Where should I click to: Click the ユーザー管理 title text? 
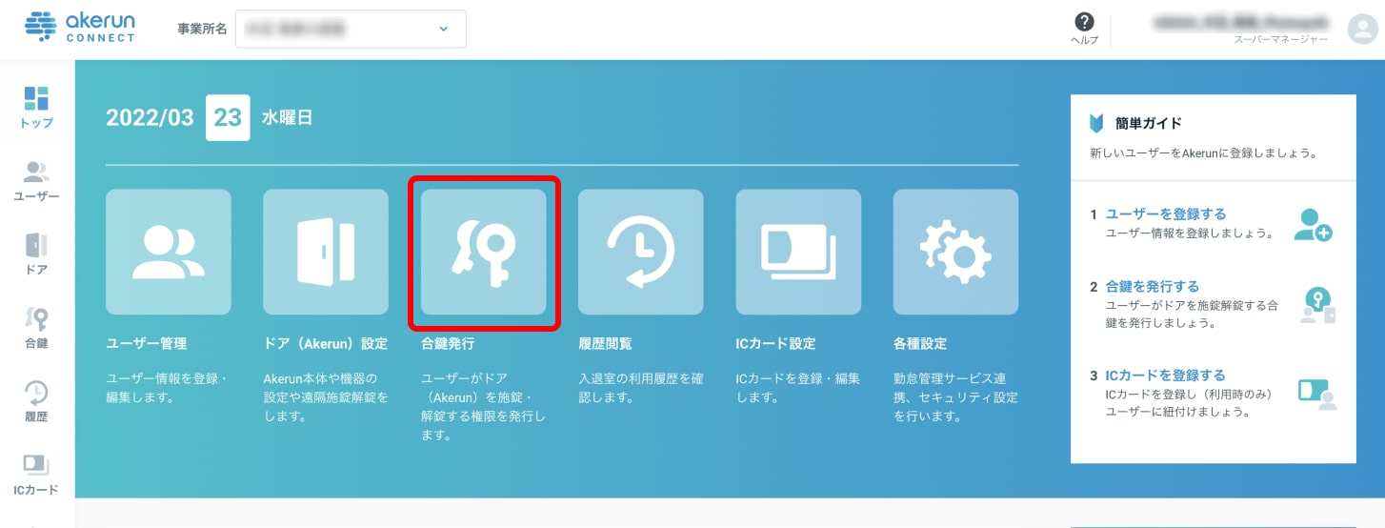[x=147, y=343]
